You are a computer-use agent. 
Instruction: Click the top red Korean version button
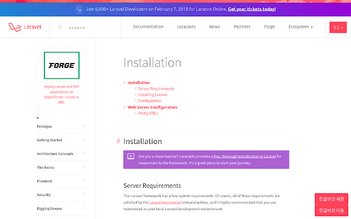(x=331, y=199)
